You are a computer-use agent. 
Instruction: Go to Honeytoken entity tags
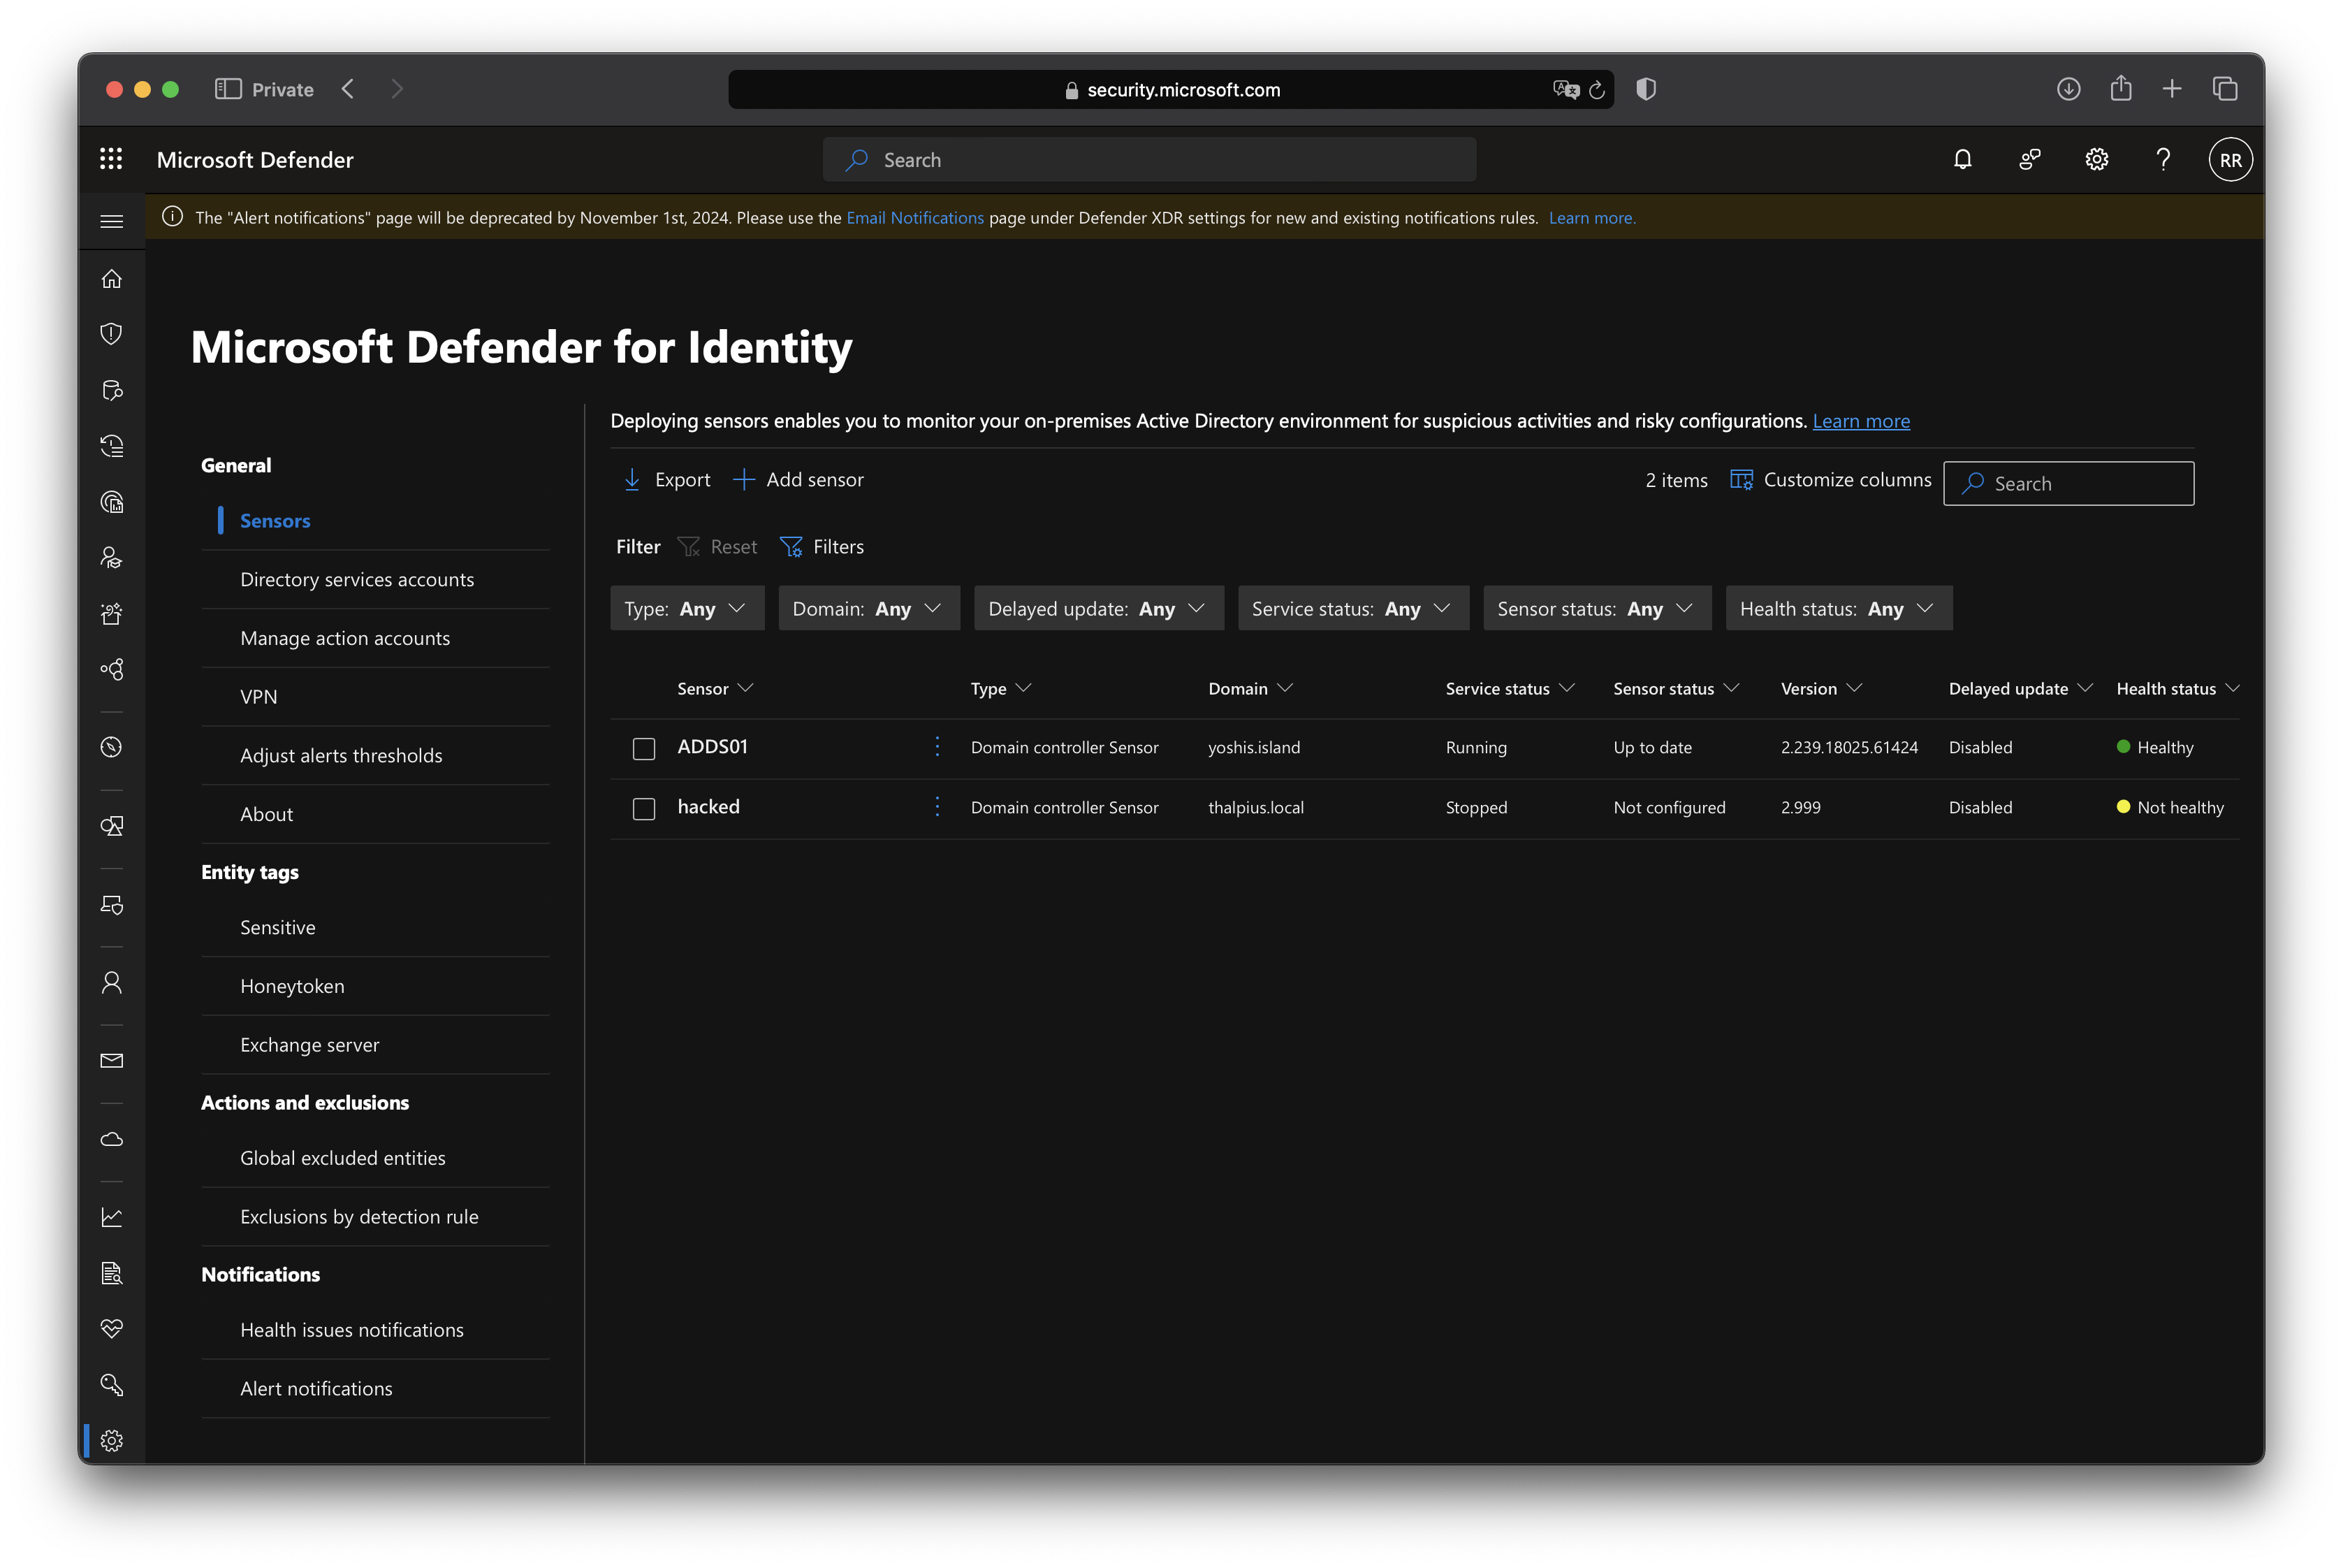tap(292, 986)
